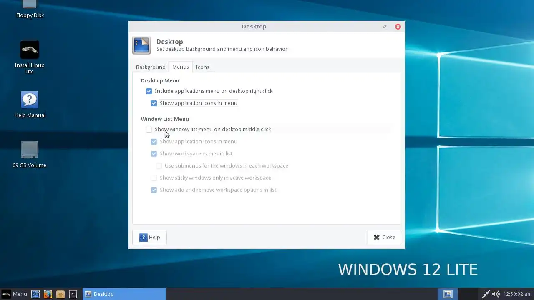Image resolution: width=534 pixels, height=300 pixels.
Task: Click the show desktop launcher in taskbar
Action: (35, 294)
